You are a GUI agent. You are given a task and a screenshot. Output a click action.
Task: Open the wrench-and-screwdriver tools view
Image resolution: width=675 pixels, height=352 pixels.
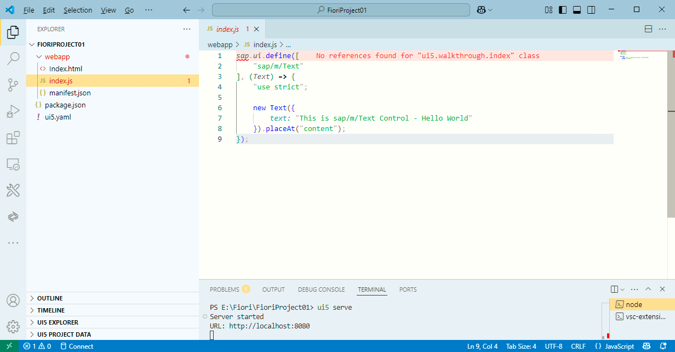tap(13, 190)
